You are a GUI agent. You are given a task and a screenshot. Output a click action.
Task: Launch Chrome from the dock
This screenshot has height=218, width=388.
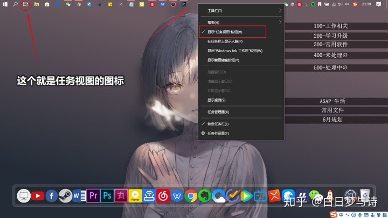[x=191, y=196]
